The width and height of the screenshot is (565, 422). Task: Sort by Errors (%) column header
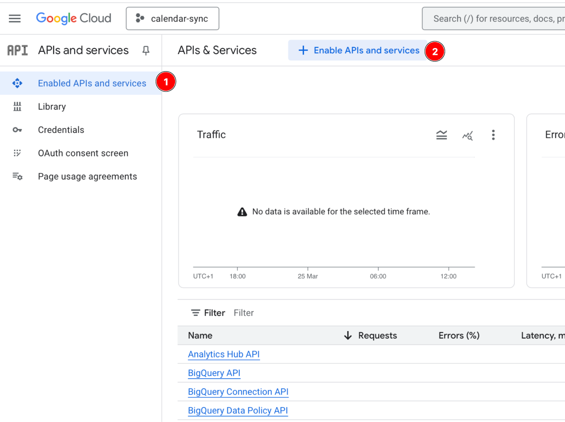click(x=459, y=335)
